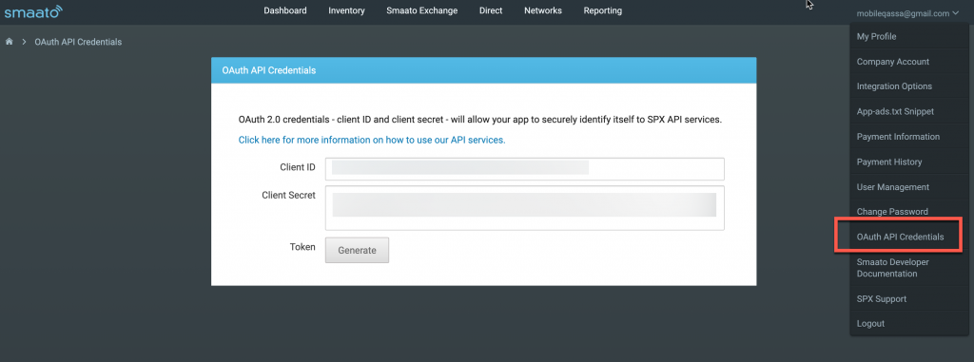
Task: Go to home via breadcrumb house icon
Action: coord(10,42)
